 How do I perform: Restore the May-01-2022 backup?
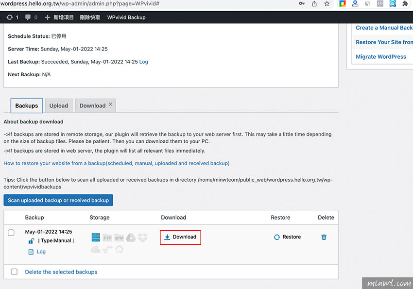(287, 237)
